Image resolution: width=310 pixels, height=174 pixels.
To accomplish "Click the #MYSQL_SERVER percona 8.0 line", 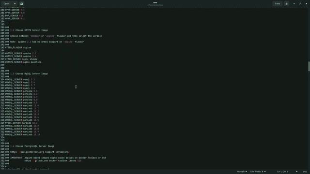I will (21, 100).
